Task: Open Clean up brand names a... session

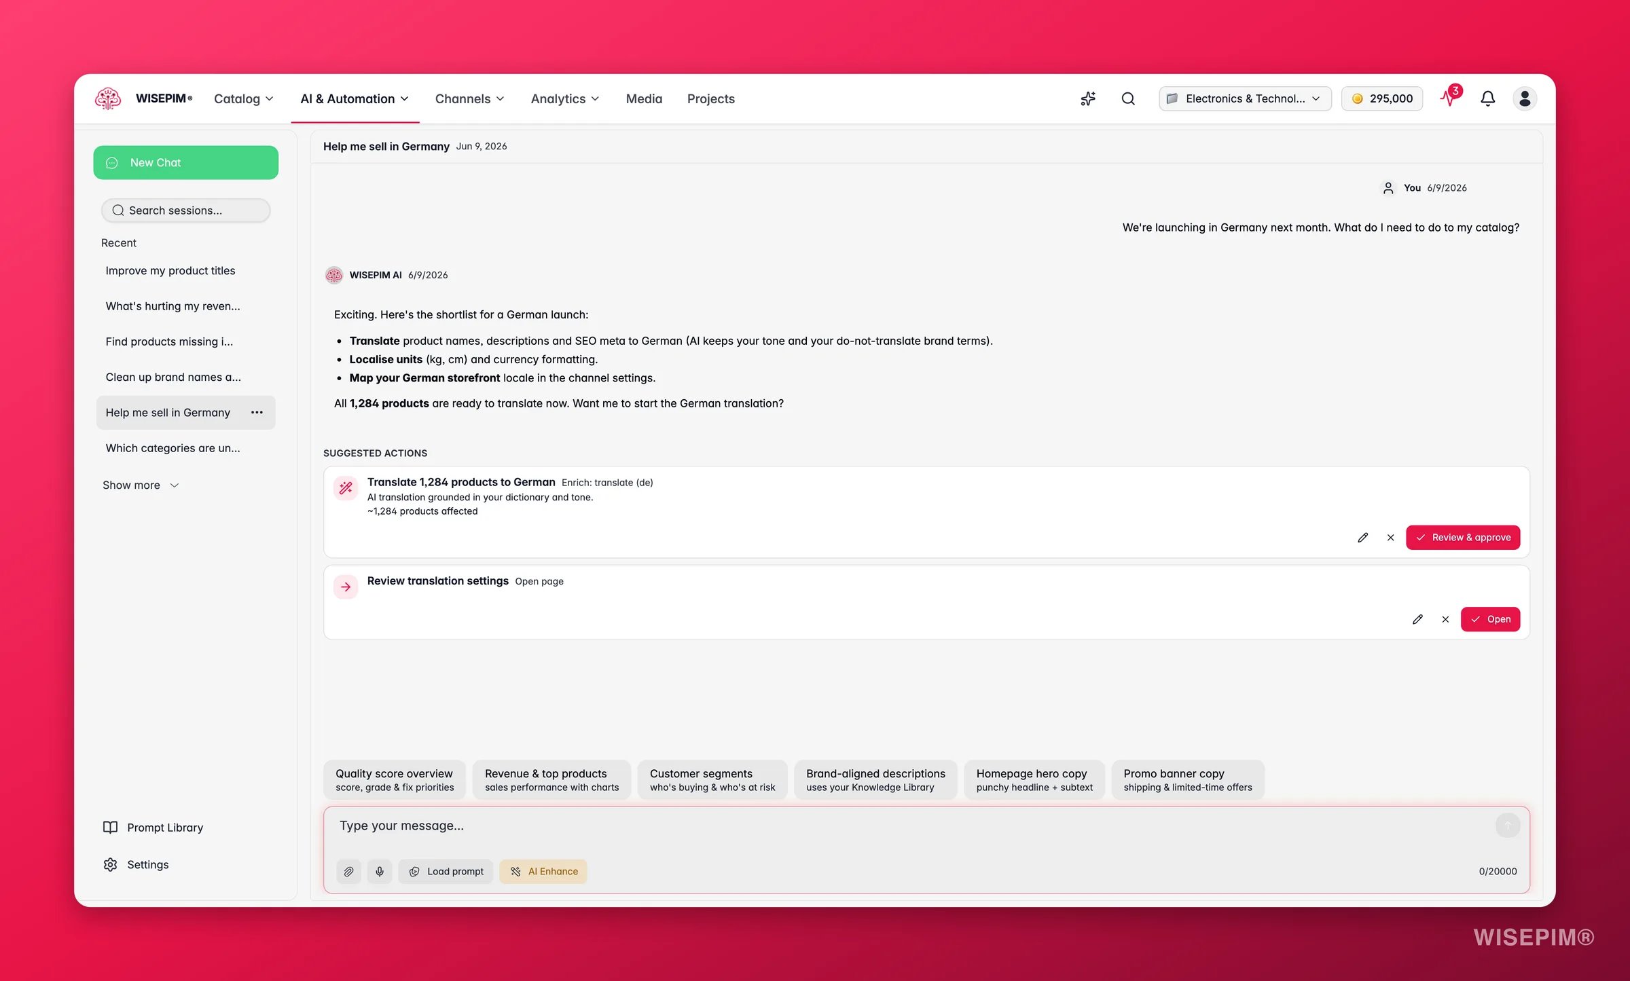Action: click(x=185, y=377)
